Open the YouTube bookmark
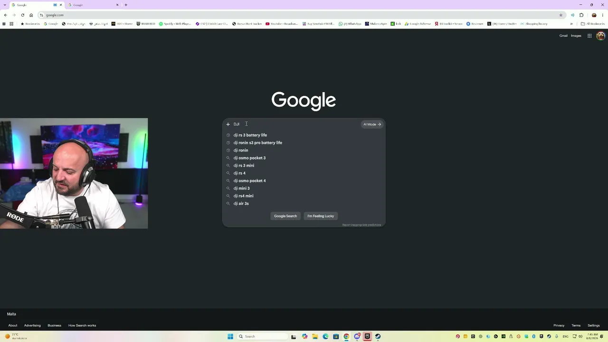 [x=282, y=24]
